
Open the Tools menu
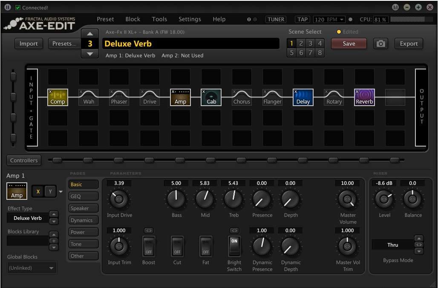(159, 19)
